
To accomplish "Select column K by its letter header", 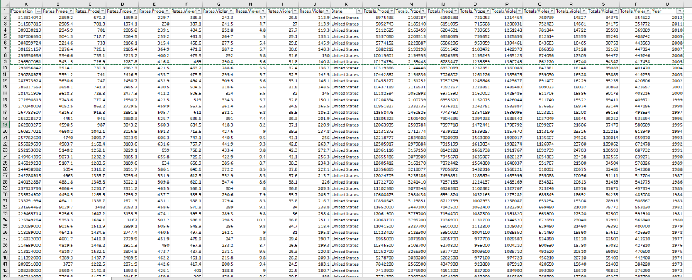I will pyautogui.click(x=347, y=3).
